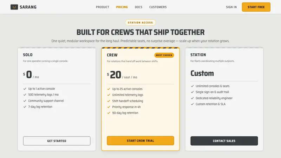Click checkmark beside Dedicated reliability engineer

pos(192,98)
